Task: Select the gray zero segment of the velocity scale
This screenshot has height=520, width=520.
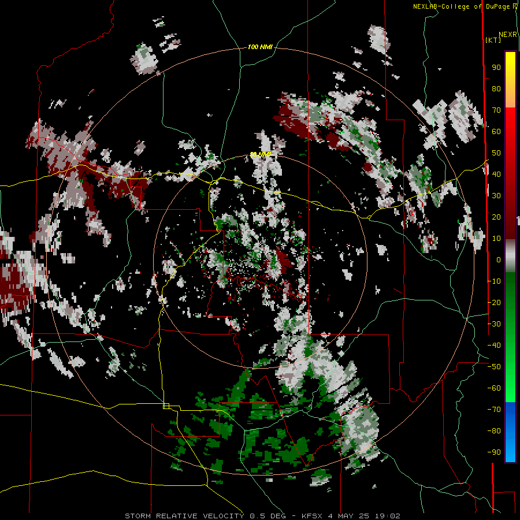Action: click(510, 256)
